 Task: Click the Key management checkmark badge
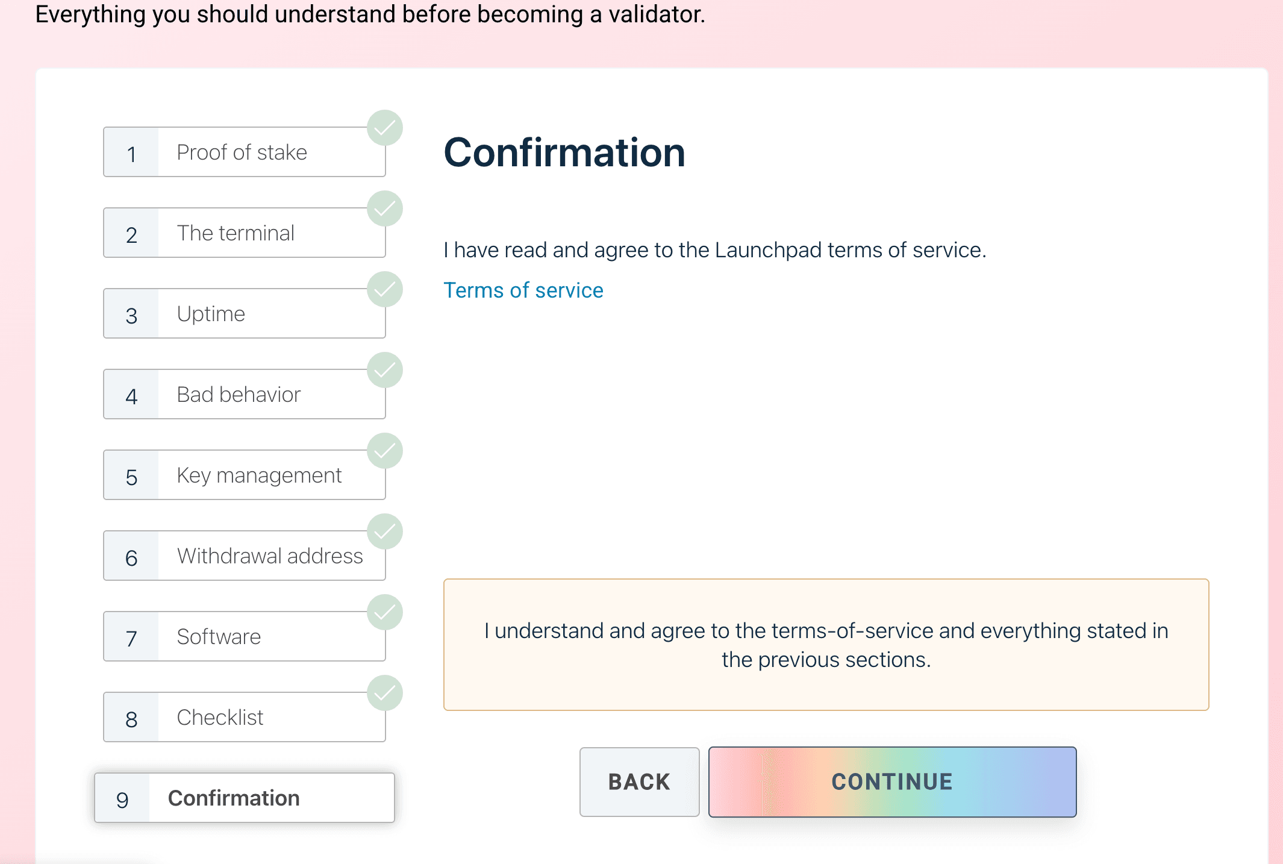pos(384,451)
